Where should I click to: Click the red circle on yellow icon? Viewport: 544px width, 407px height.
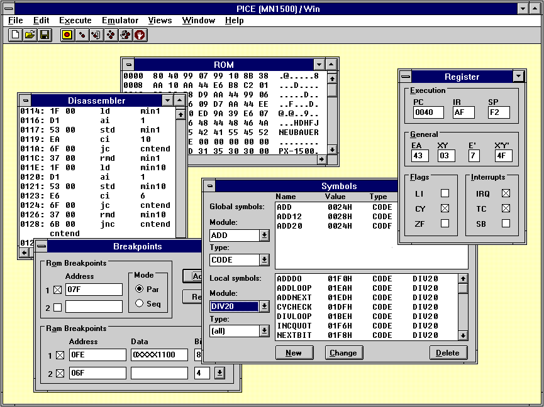tap(67, 35)
